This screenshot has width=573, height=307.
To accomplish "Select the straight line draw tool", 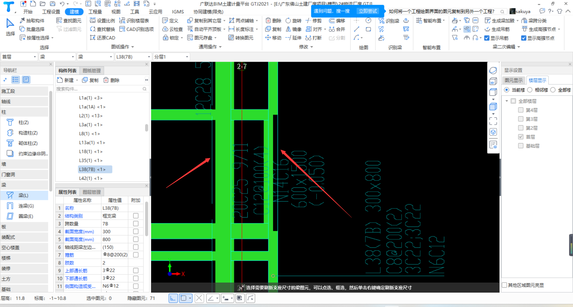I will [356, 29].
